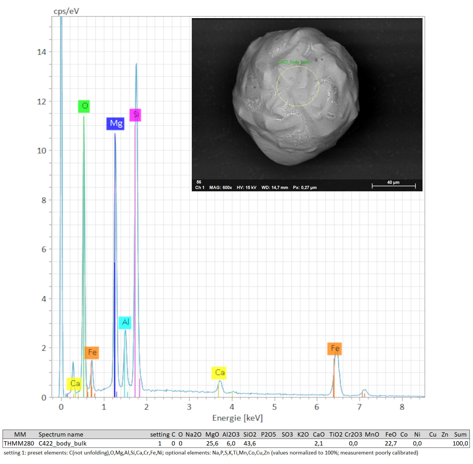Click the THMM280 cell in the table
Screen dimensions: 473x464
pyautogui.click(x=19, y=443)
